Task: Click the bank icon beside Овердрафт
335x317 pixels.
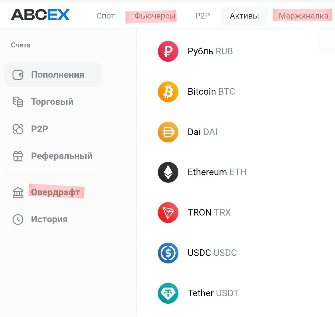Action: [x=18, y=192]
